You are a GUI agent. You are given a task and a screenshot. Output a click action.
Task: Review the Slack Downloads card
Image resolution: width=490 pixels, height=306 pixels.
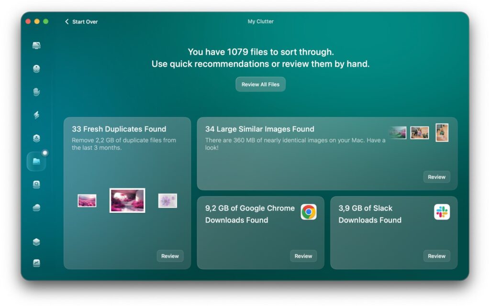[x=436, y=256]
